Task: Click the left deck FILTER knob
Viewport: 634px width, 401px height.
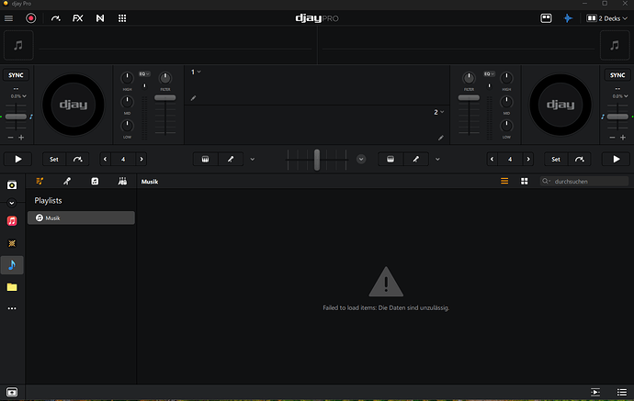Action: point(165,78)
